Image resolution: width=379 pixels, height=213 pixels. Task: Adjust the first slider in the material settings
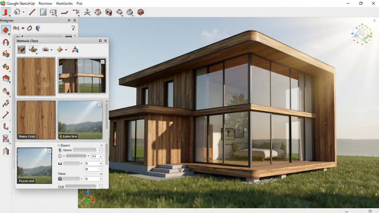(85, 150)
